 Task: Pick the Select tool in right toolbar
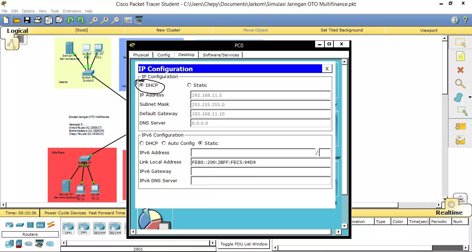coord(460,43)
